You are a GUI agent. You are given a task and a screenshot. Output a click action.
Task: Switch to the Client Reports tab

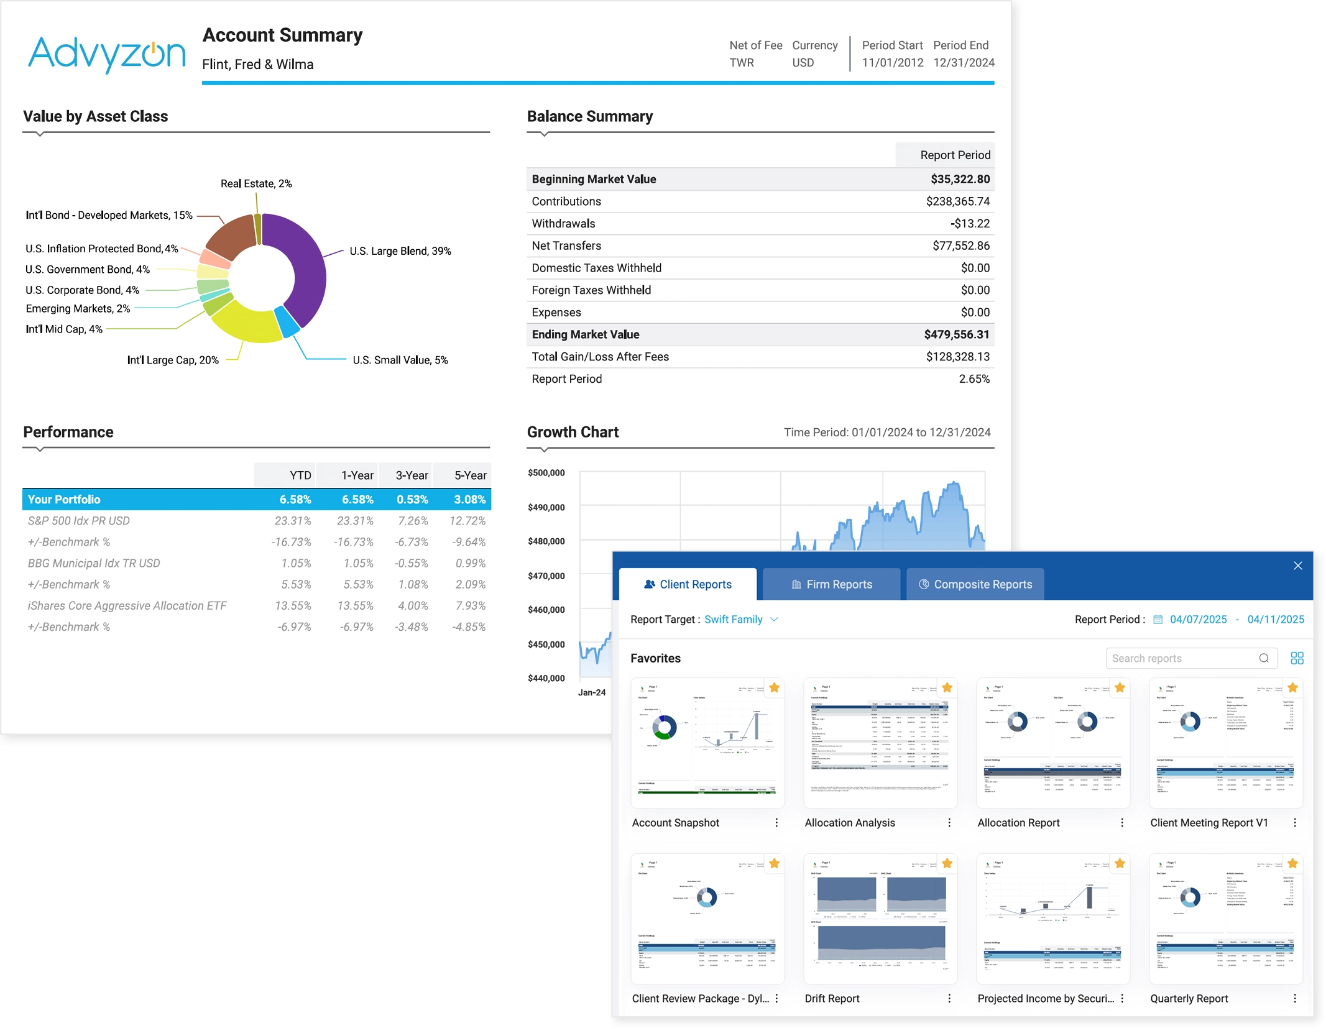(688, 584)
